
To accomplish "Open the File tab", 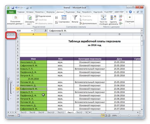I will (11, 12).
